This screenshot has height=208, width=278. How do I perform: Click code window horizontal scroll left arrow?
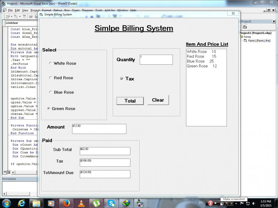tap(13, 172)
